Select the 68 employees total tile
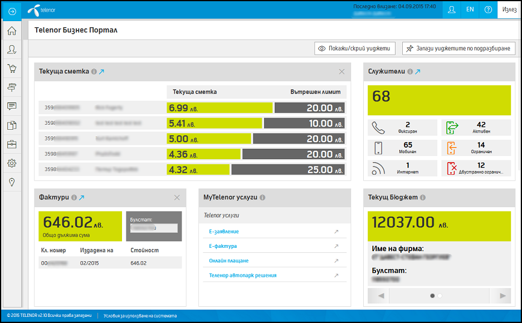Viewport: 522px width, 323px height. tap(439, 100)
